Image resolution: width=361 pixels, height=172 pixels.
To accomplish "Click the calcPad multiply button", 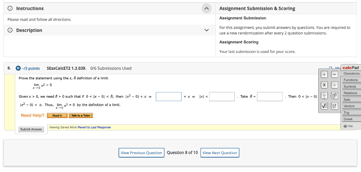I will pos(324,85).
